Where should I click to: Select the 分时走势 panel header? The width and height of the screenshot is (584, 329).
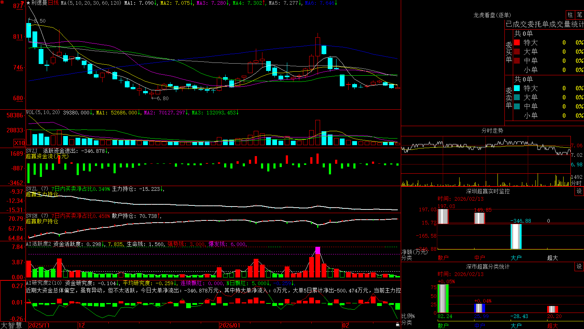pos(492,131)
